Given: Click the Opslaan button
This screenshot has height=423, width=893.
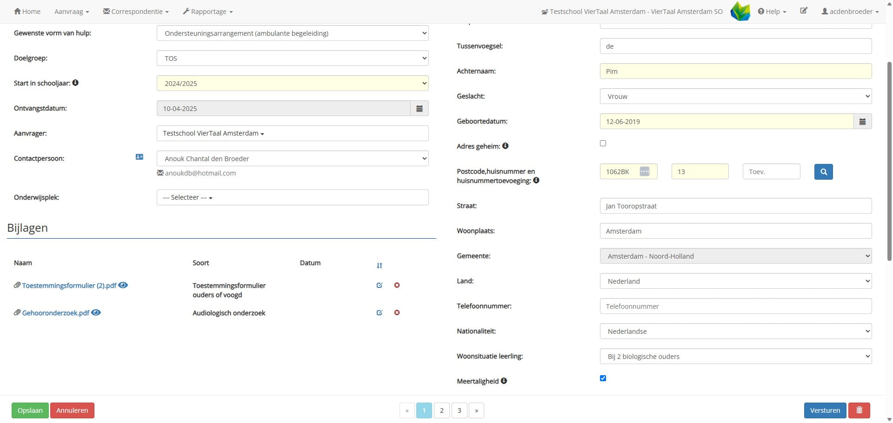Looking at the screenshot, I should [x=30, y=410].
